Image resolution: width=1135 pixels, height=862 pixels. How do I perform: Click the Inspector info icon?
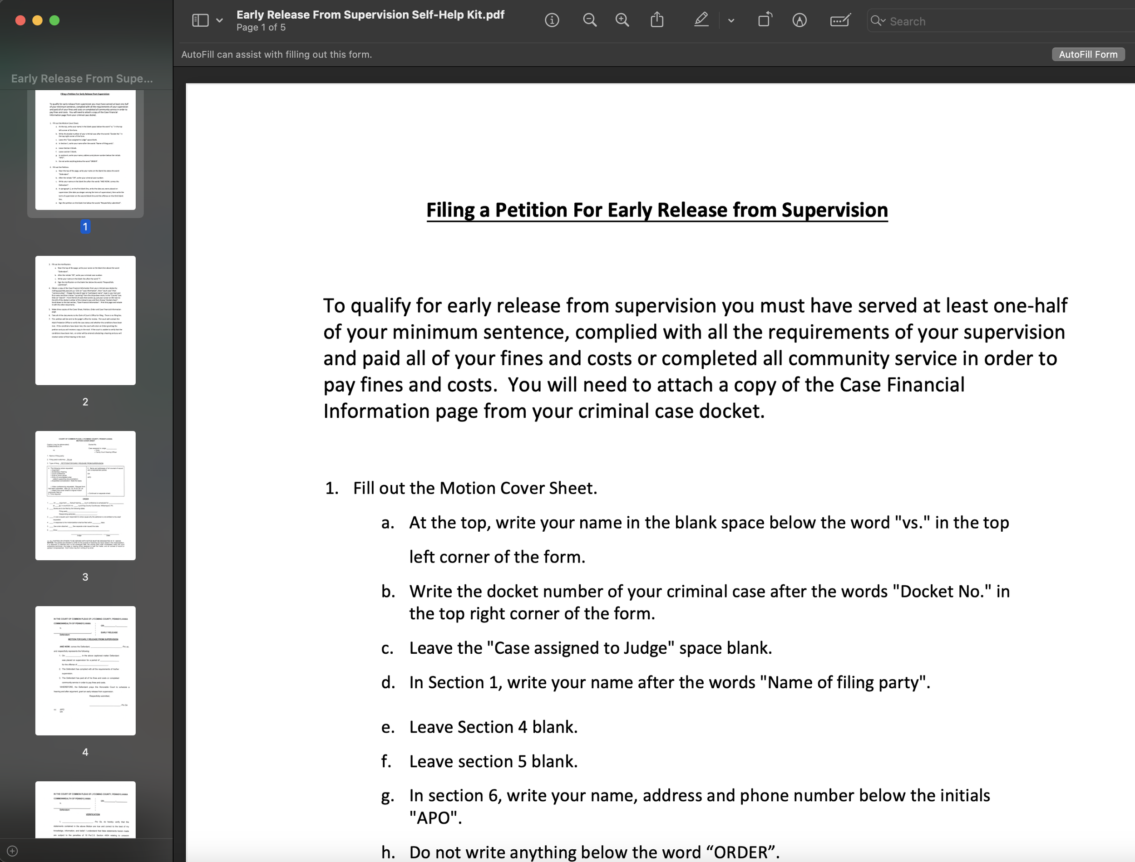tap(552, 20)
